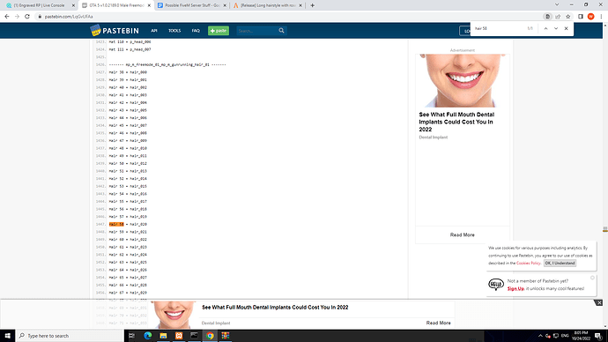
Task: Click the Pastebin logo icon
Action: pos(95,30)
